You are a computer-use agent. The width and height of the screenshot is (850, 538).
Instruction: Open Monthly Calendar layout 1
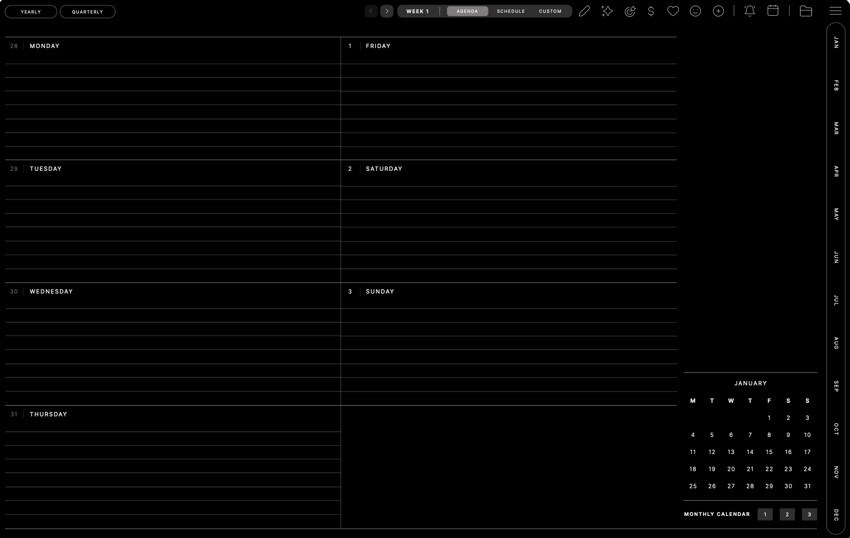pos(765,514)
